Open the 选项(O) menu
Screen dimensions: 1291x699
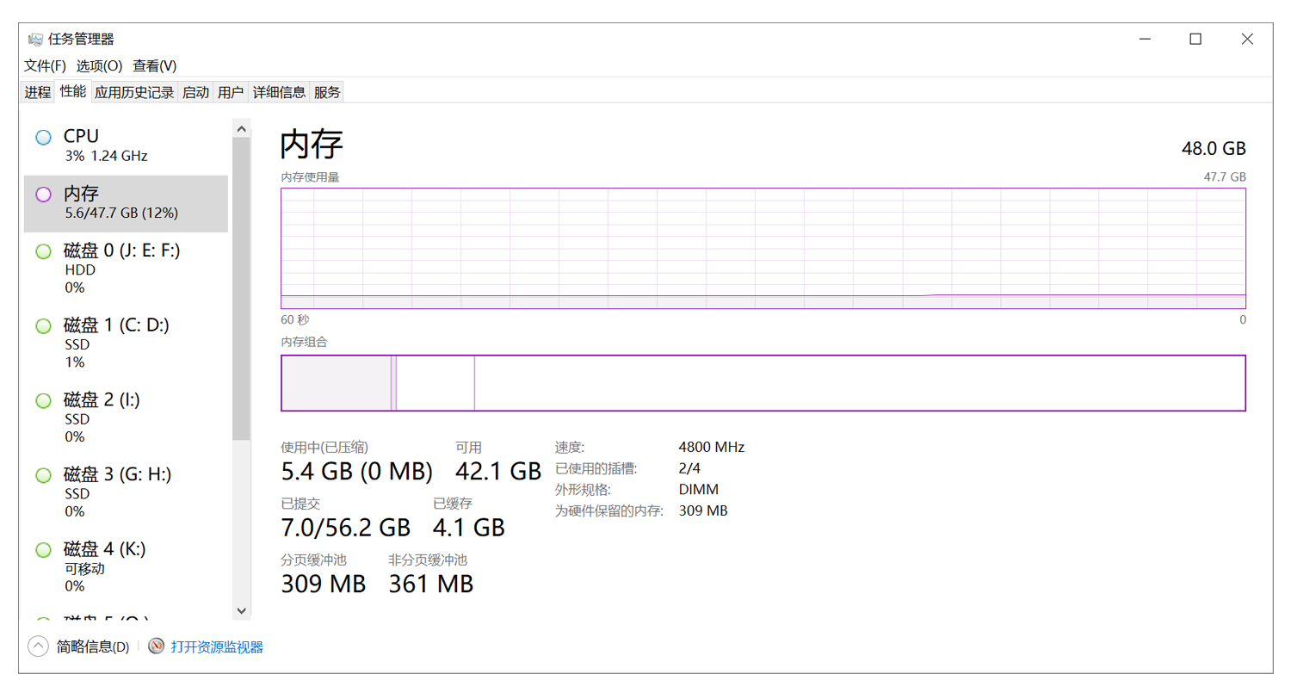(99, 66)
